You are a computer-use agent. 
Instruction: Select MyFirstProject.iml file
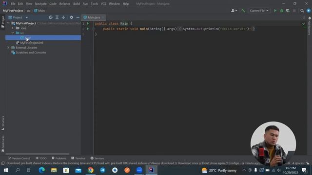pyautogui.click(x=31, y=43)
